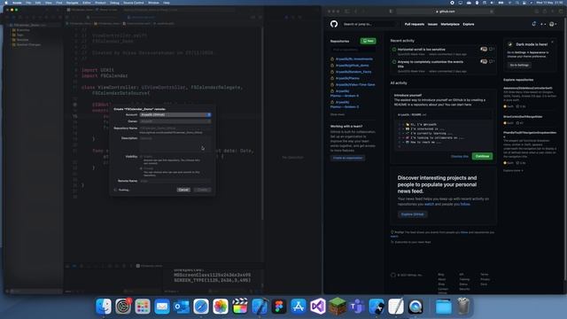Open Xcode's Source Control menu
This screenshot has width=567, height=319.
[x=134, y=3]
